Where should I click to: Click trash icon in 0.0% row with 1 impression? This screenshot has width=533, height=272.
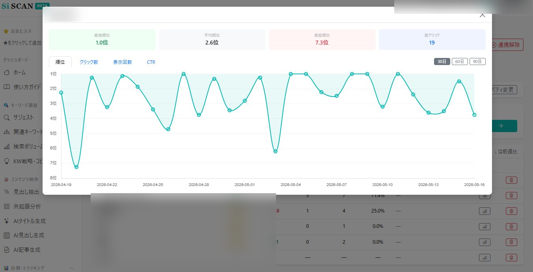pos(511,226)
